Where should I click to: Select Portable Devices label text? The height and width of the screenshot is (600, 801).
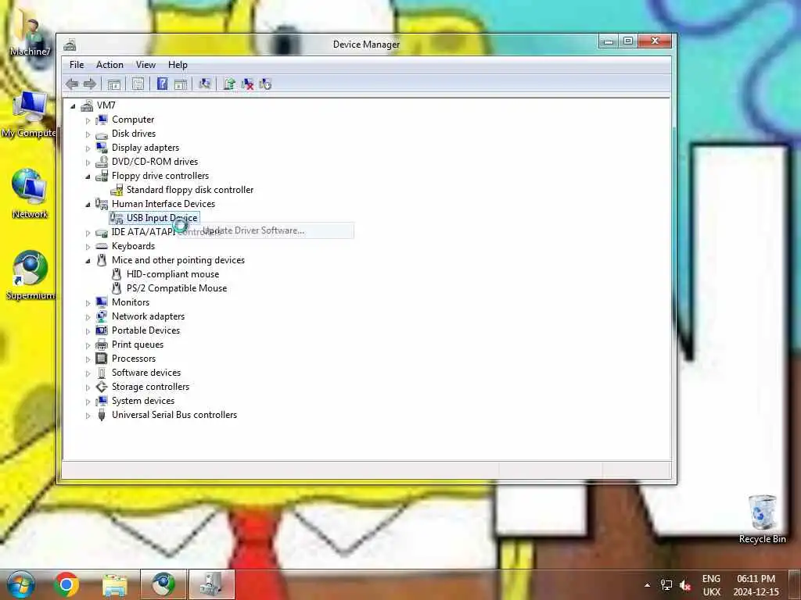tap(145, 330)
